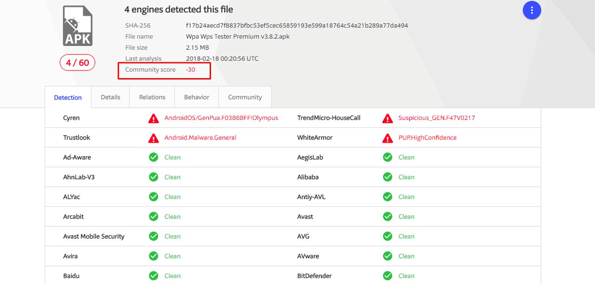Click the green check icon for AVG
The image size is (595, 284).
click(x=387, y=236)
